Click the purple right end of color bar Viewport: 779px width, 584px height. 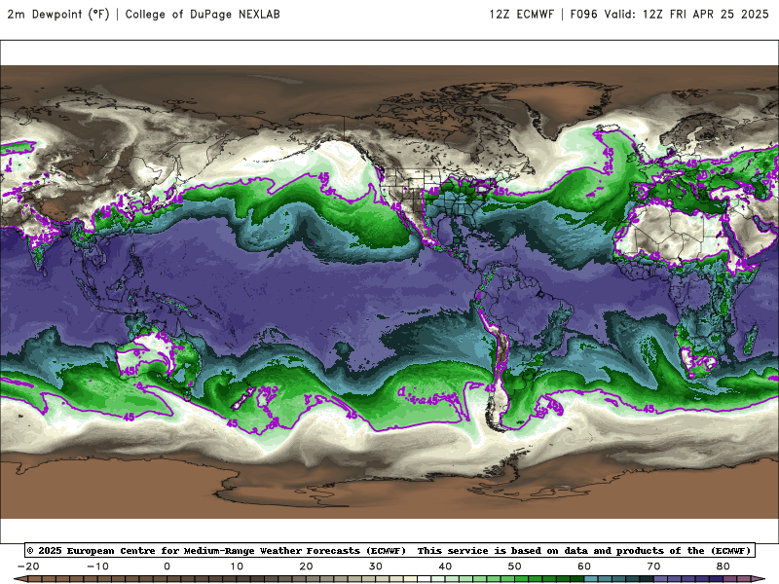[760, 579]
